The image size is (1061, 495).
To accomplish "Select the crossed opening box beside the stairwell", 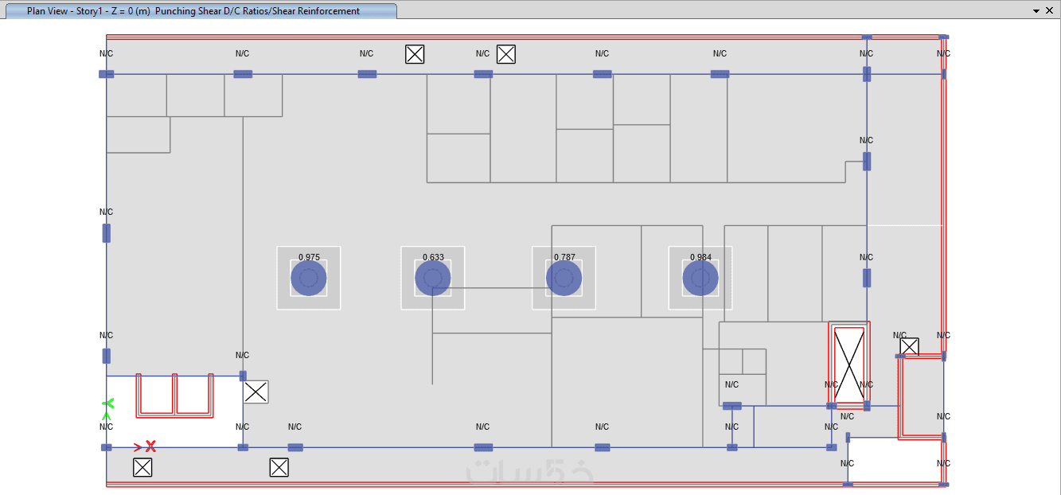I will pyautogui.click(x=255, y=392).
